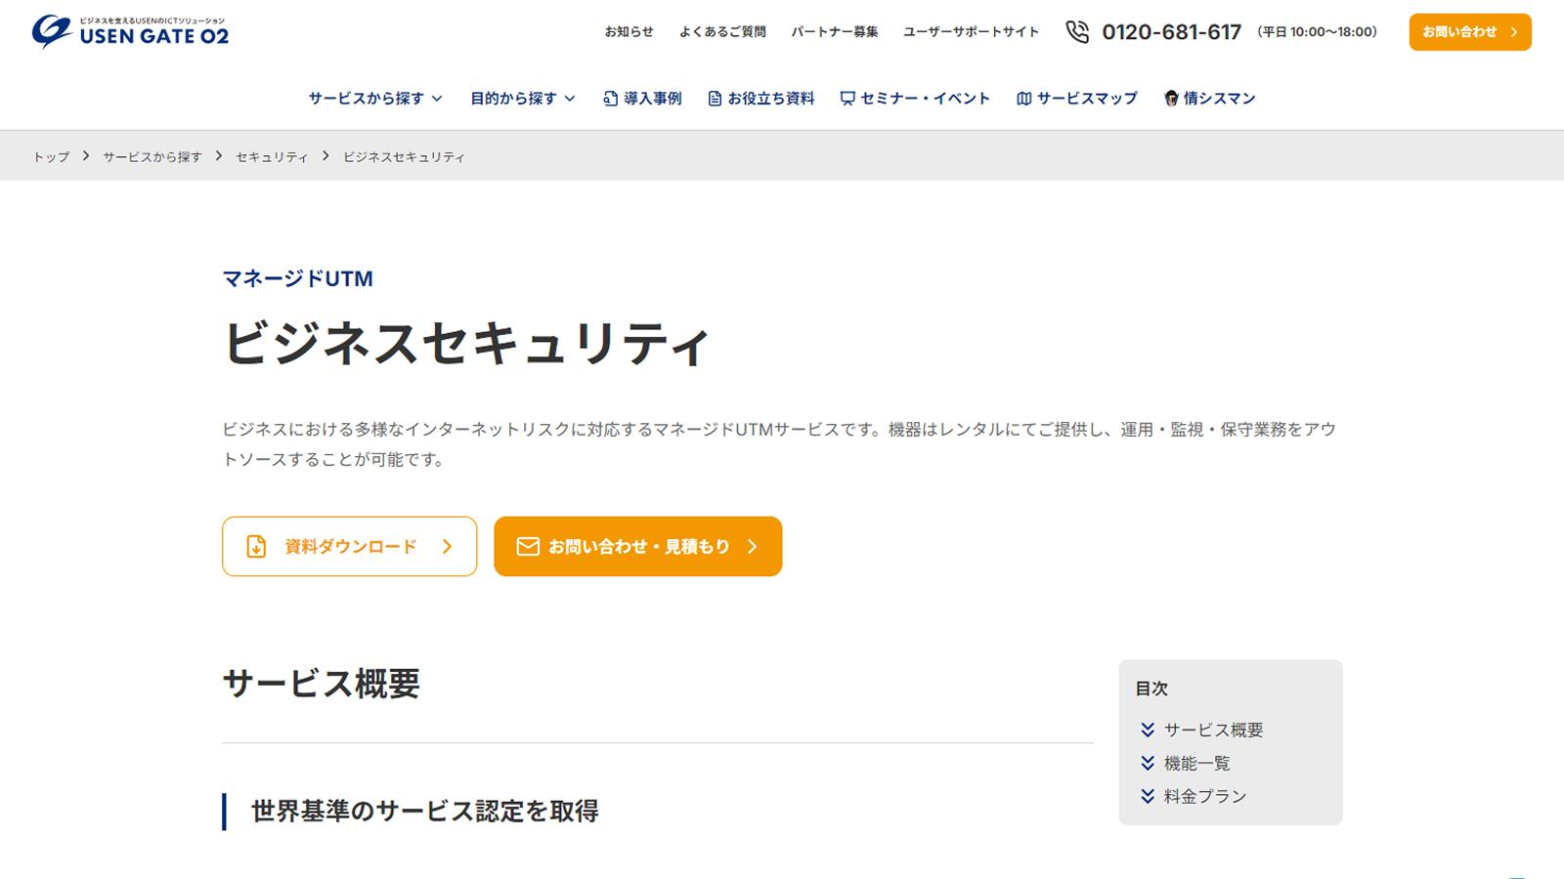Image resolution: width=1564 pixels, height=879 pixels.
Task: Go to 導入事例 in the navigation
Action: coord(643,99)
